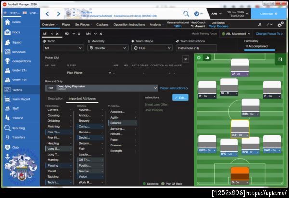Close tactic tab M4 with X
289x198 pixels.
101,34
